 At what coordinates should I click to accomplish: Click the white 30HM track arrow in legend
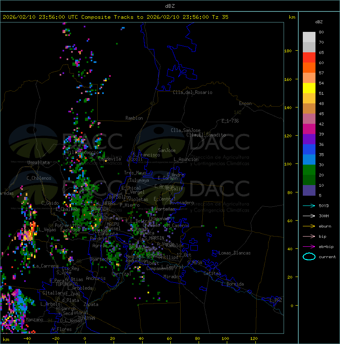coord(309,216)
